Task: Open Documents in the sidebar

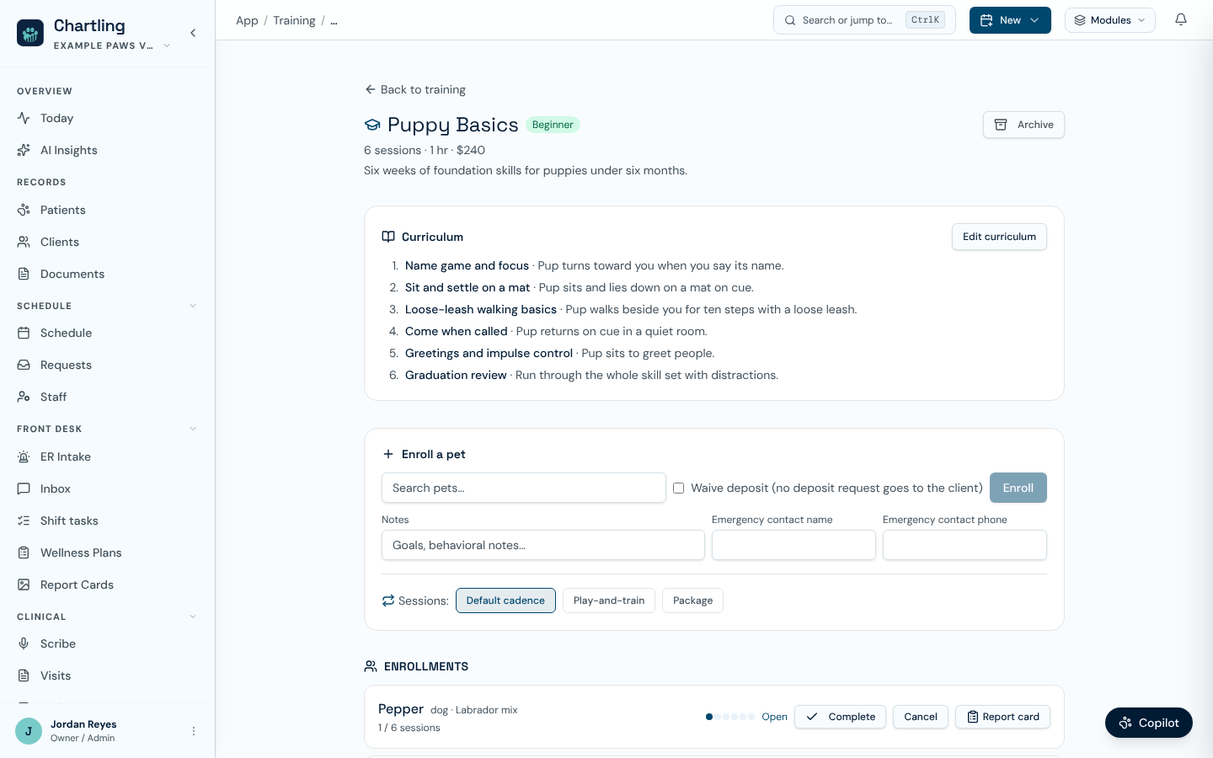Action: (108, 274)
